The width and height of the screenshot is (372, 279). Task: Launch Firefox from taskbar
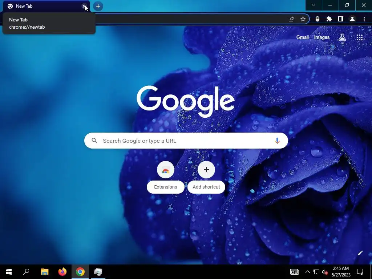[x=62, y=272]
